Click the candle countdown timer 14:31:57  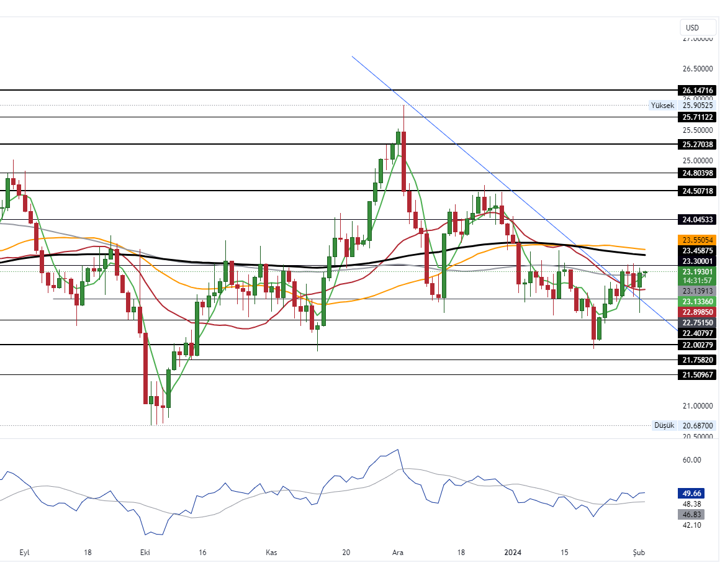698,281
